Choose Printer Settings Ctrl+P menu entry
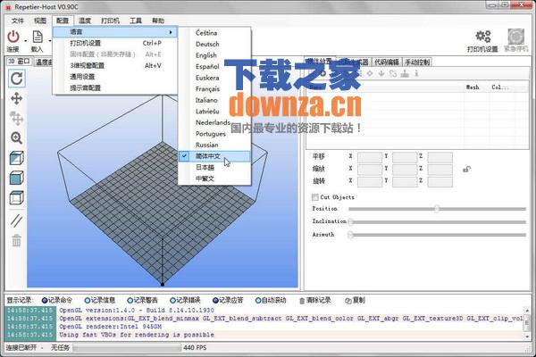536x357 pixels. tap(115, 43)
